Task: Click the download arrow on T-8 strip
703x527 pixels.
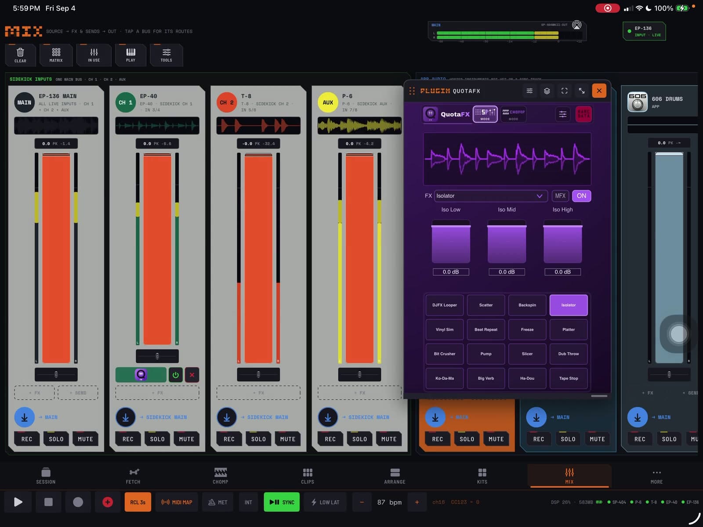Action: (227, 417)
